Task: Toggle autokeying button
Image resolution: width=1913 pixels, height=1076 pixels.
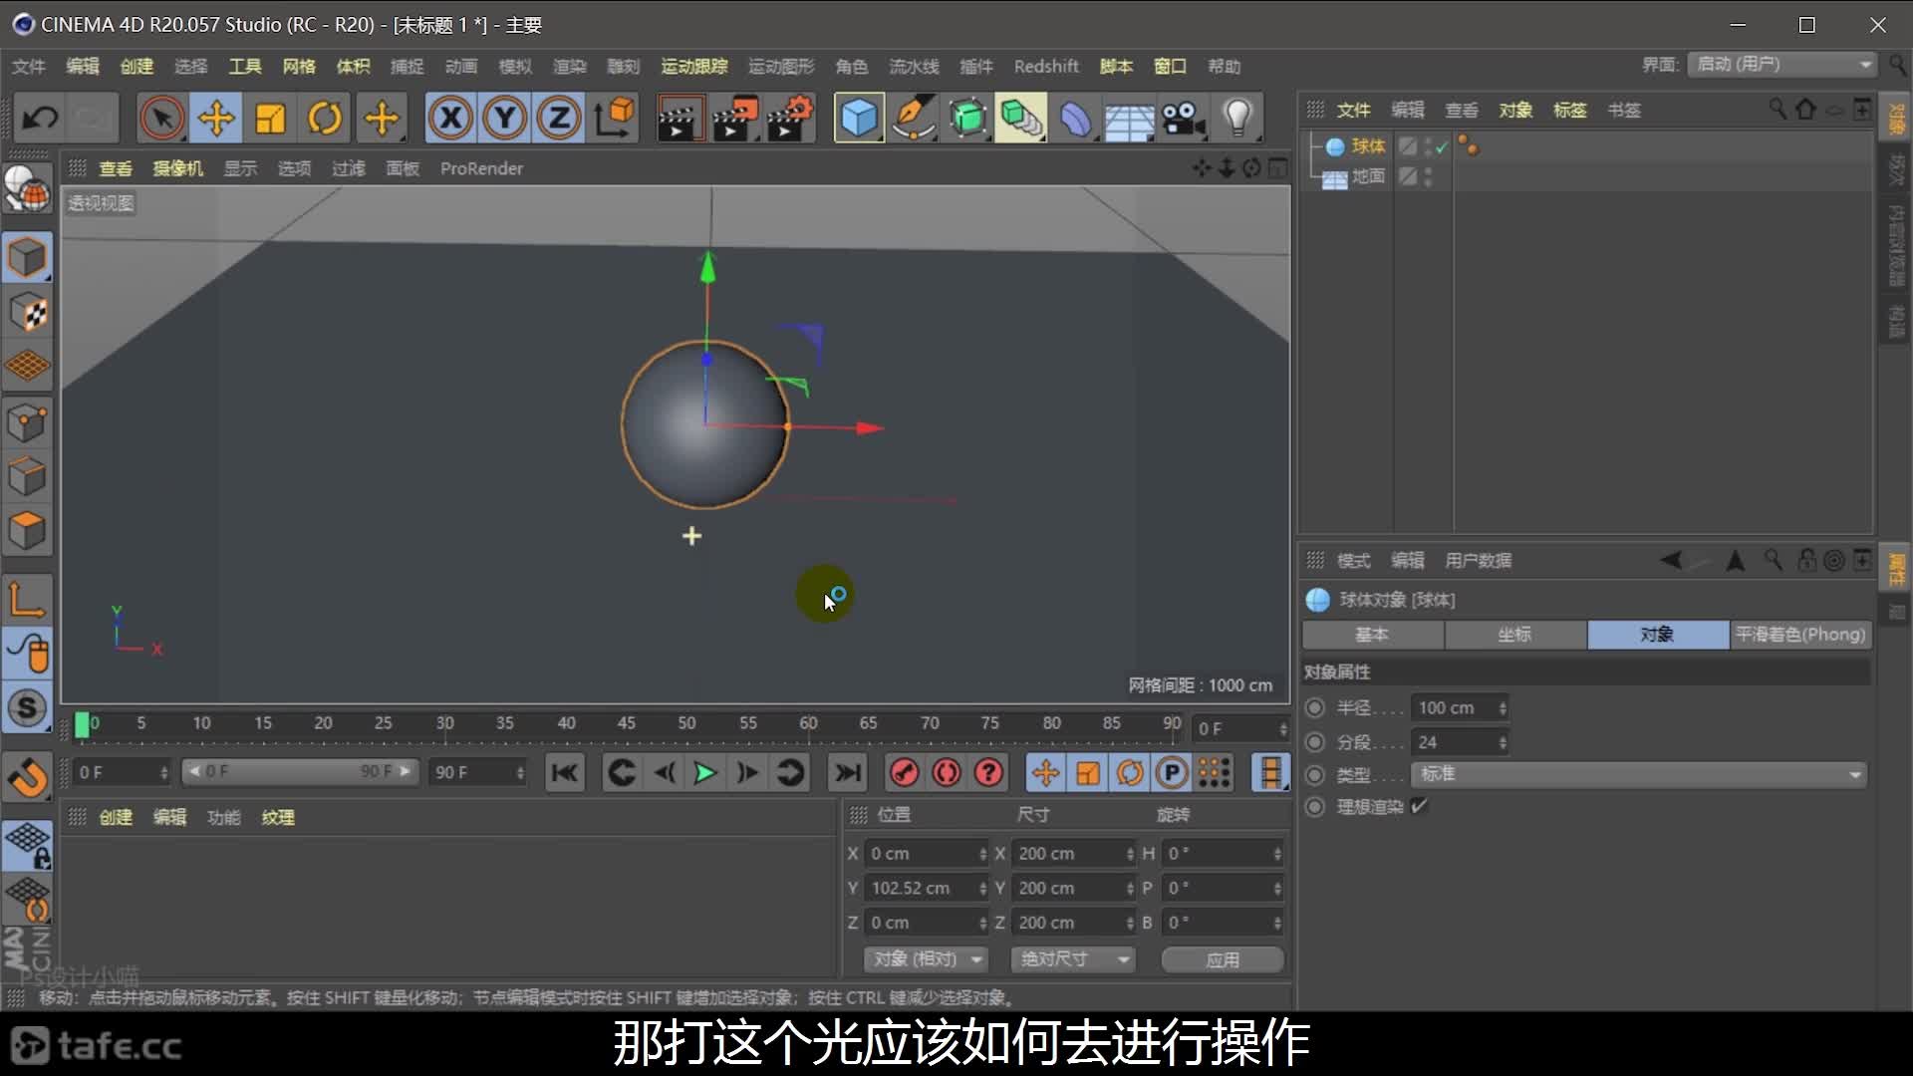Action: point(947,773)
